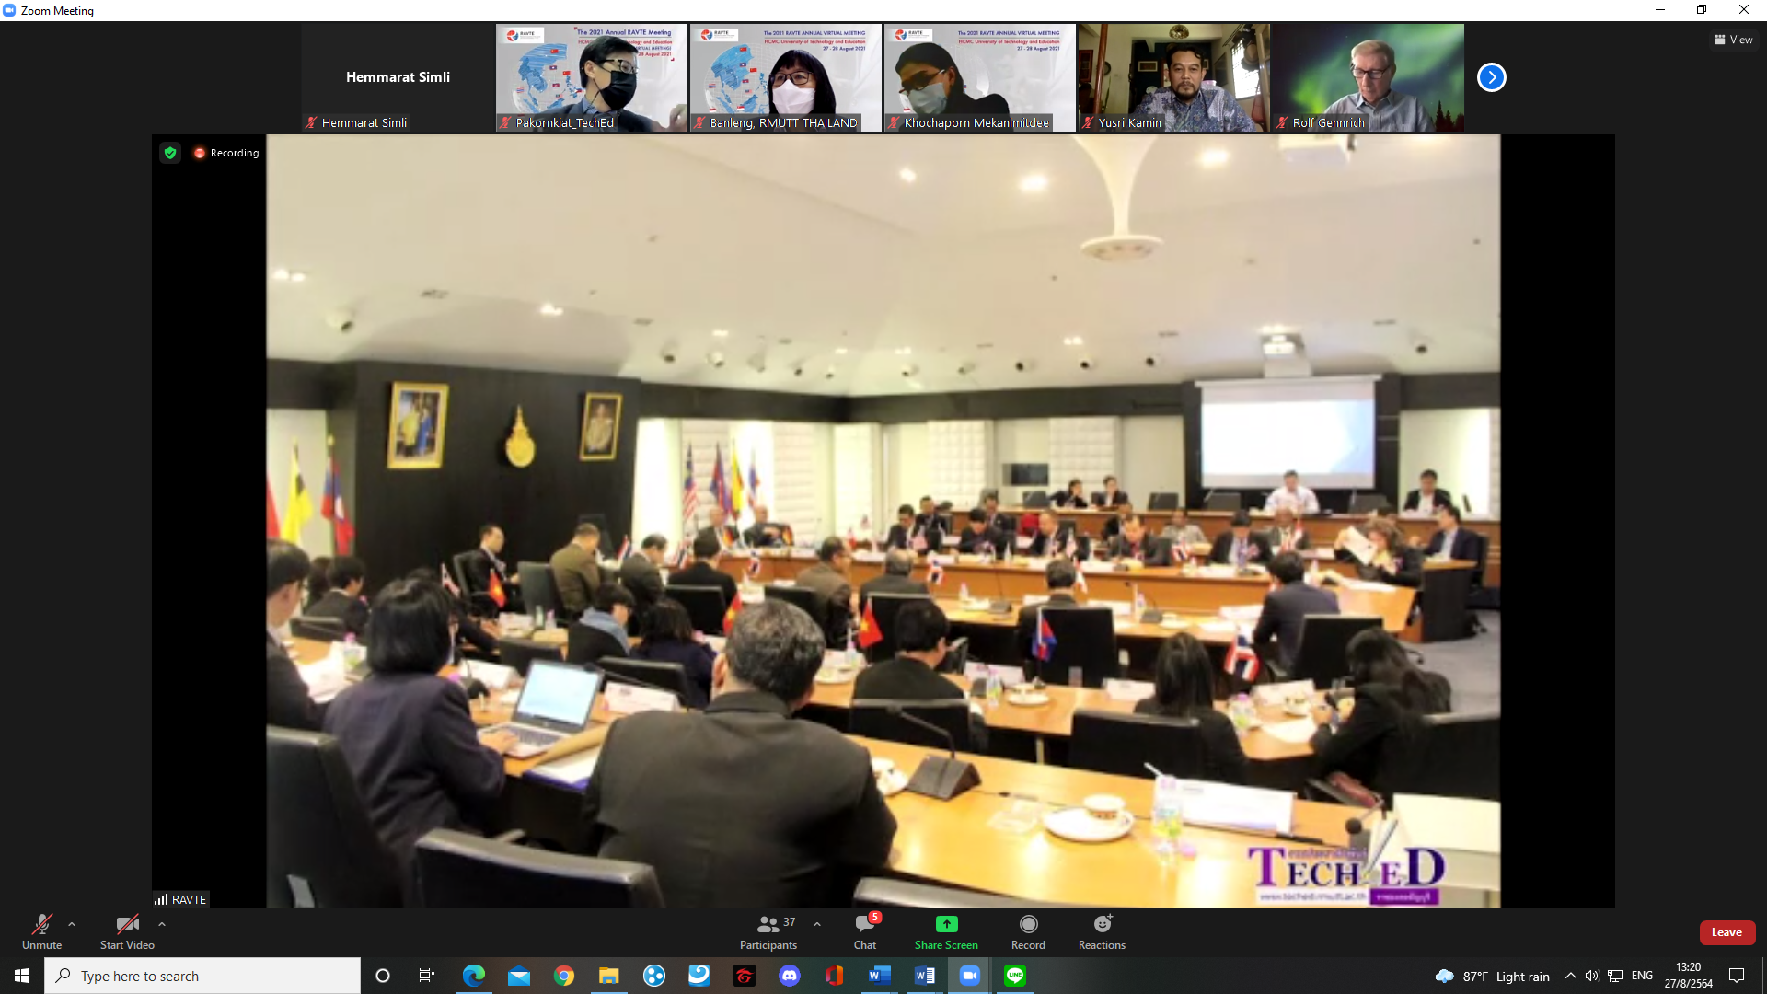Open Microsoft Edge from taskbar

(474, 976)
